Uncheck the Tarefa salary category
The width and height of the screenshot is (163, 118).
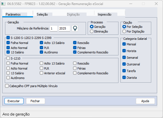(124, 71)
